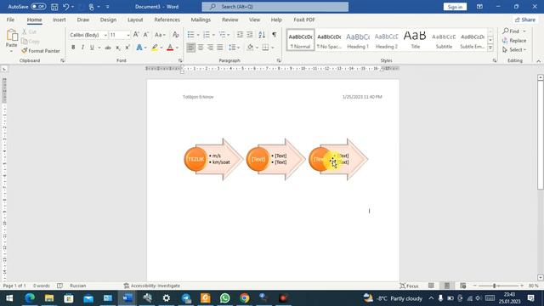Viewport: 544px width, 306px height.
Task: Open the Select dropdown in Editing
Action: coord(514,50)
